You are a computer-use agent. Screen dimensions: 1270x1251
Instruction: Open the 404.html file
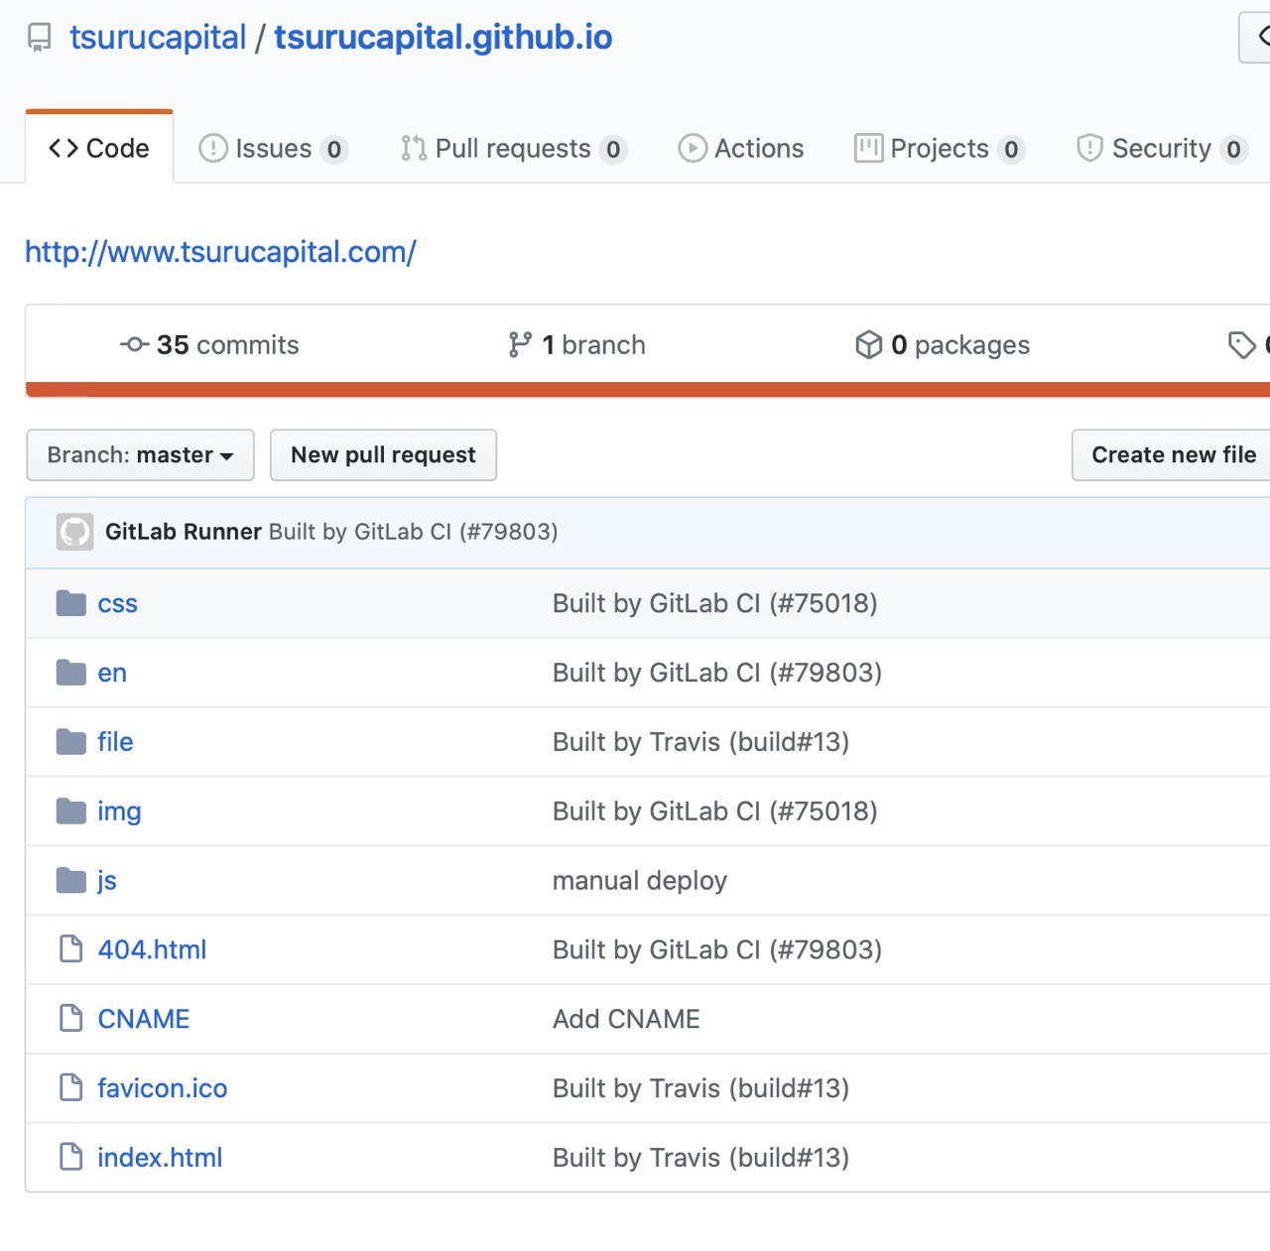pos(152,949)
